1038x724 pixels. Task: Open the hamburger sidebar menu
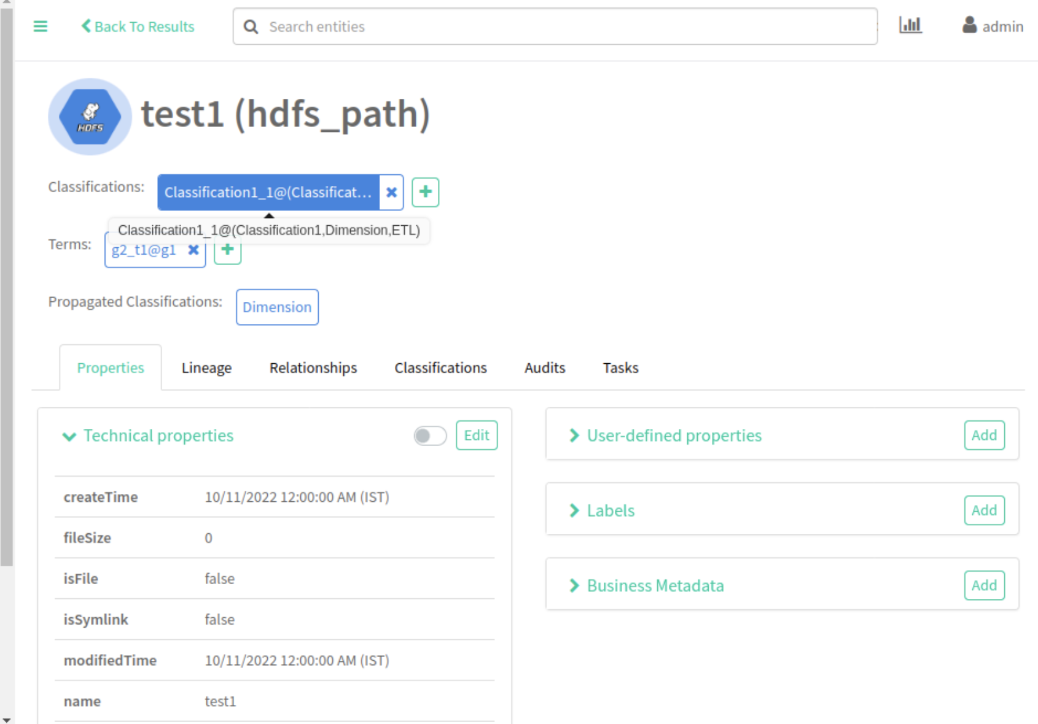coord(41,26)
